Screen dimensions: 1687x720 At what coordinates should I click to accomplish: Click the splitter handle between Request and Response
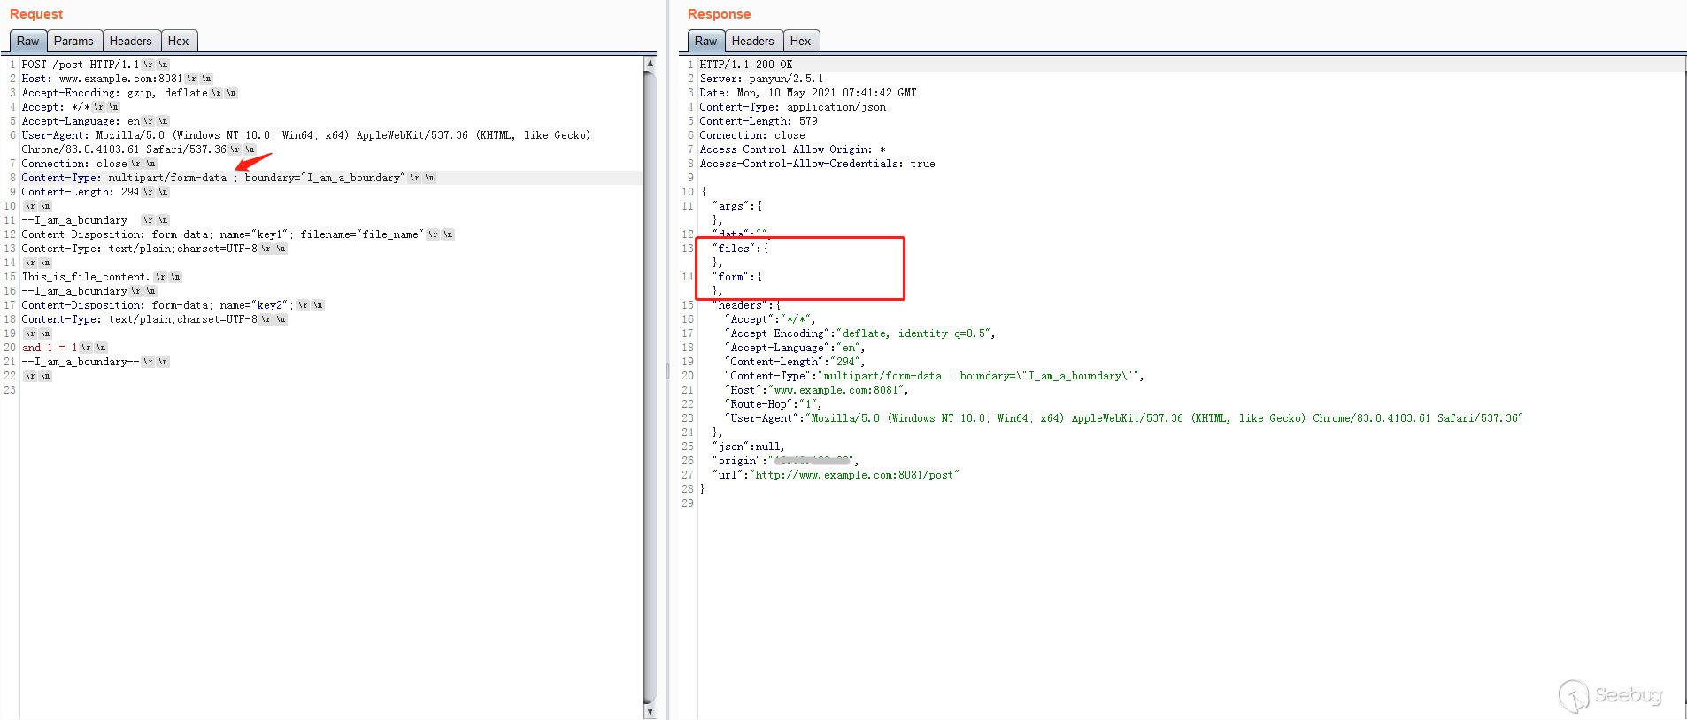(x=667, y=370)
